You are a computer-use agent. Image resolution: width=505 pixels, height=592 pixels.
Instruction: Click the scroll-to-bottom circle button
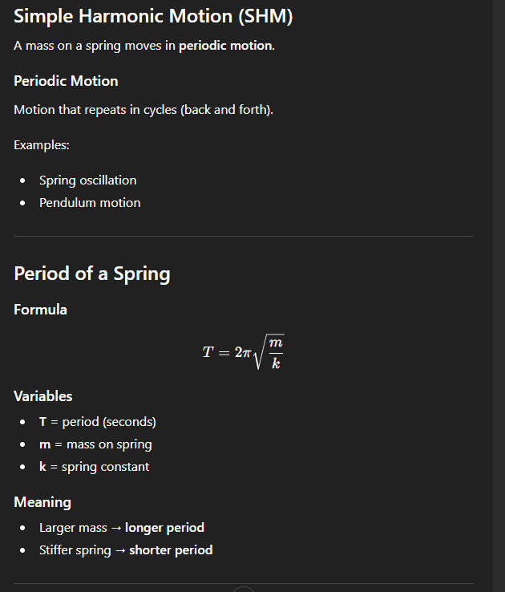click(244, 590)
